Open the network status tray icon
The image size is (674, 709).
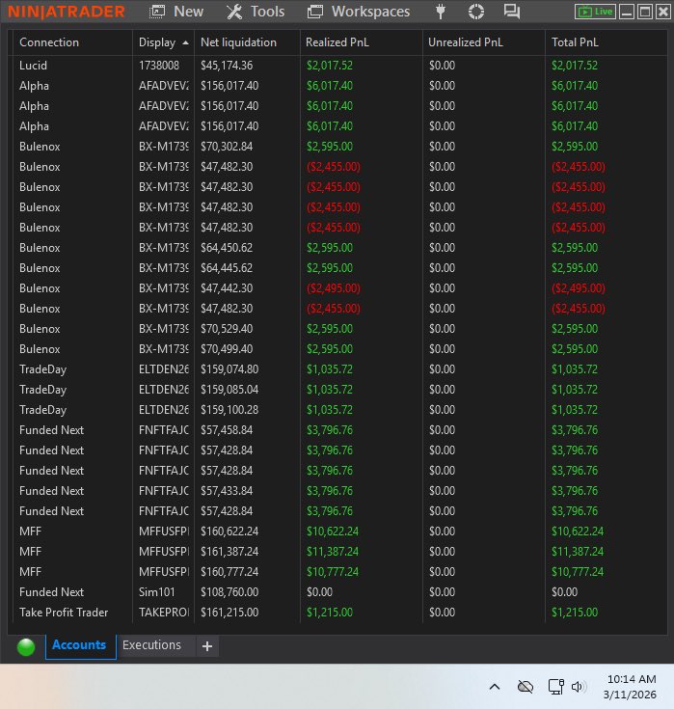tap(555, 687)
